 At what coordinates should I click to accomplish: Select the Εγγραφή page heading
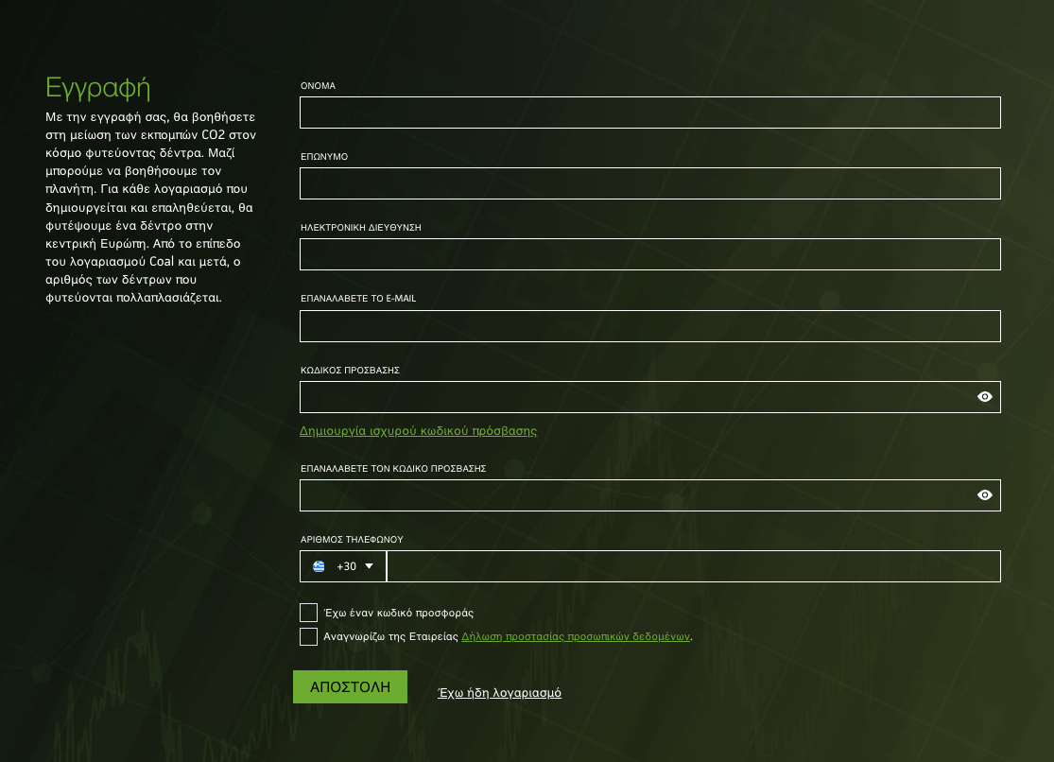pos(97,87)
